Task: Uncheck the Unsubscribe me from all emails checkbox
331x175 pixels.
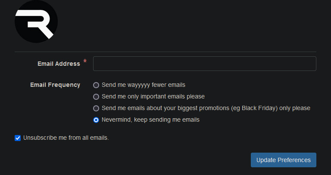Action: [18, 138]
